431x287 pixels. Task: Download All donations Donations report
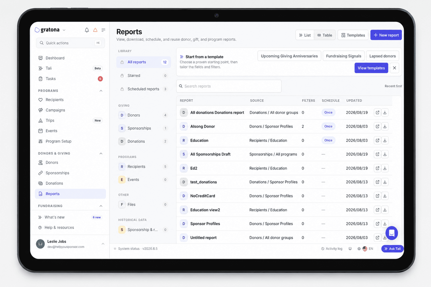click(385, 112)
